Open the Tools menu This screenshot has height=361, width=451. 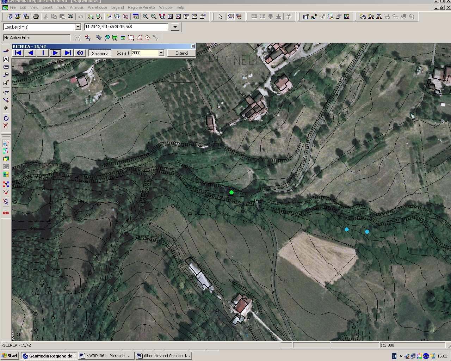61,7
